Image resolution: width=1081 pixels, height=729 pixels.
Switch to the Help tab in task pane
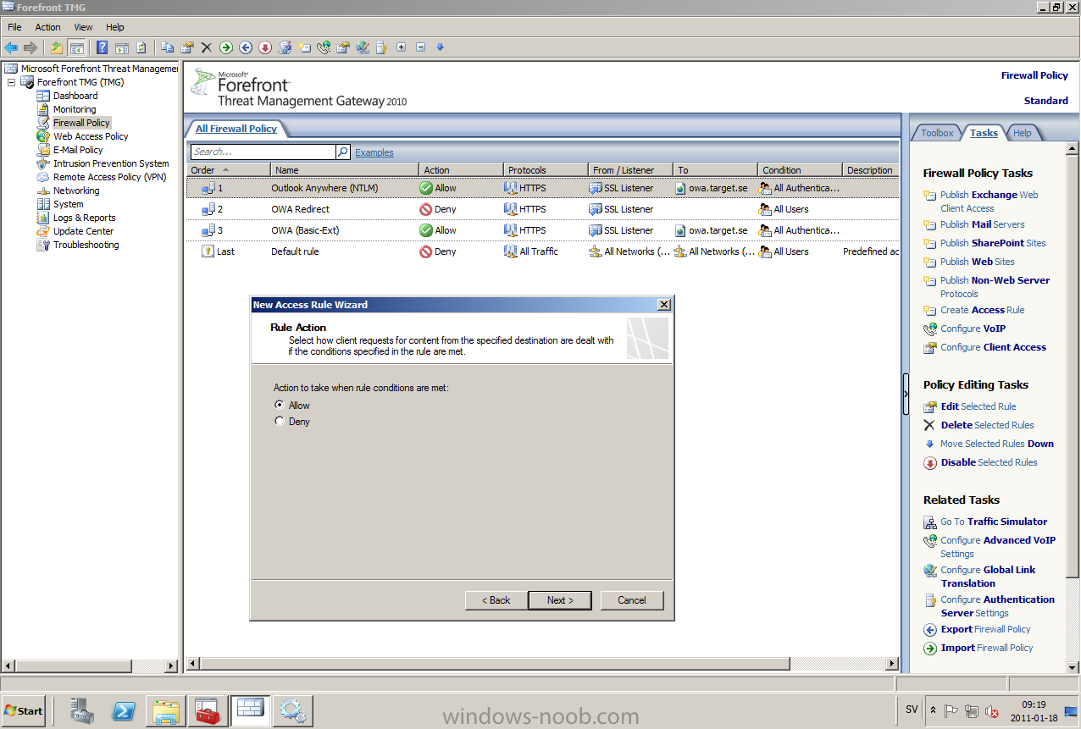[1023, 133]
